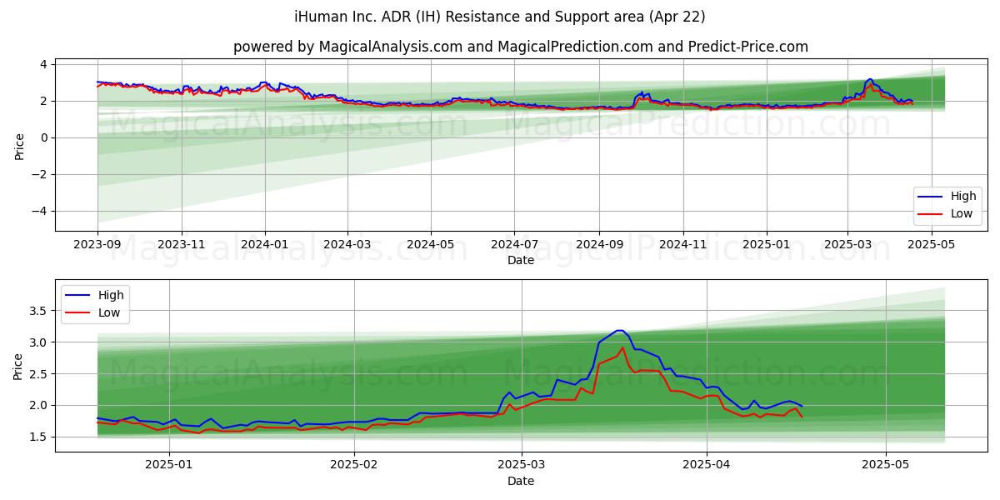Click the 2024-07 tick label on top chart
1000x500 pixels.
tap(514, 245)
